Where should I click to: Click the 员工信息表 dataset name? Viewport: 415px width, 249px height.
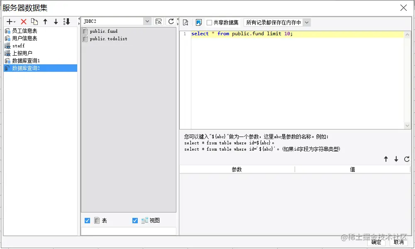[x=24, y=31]
